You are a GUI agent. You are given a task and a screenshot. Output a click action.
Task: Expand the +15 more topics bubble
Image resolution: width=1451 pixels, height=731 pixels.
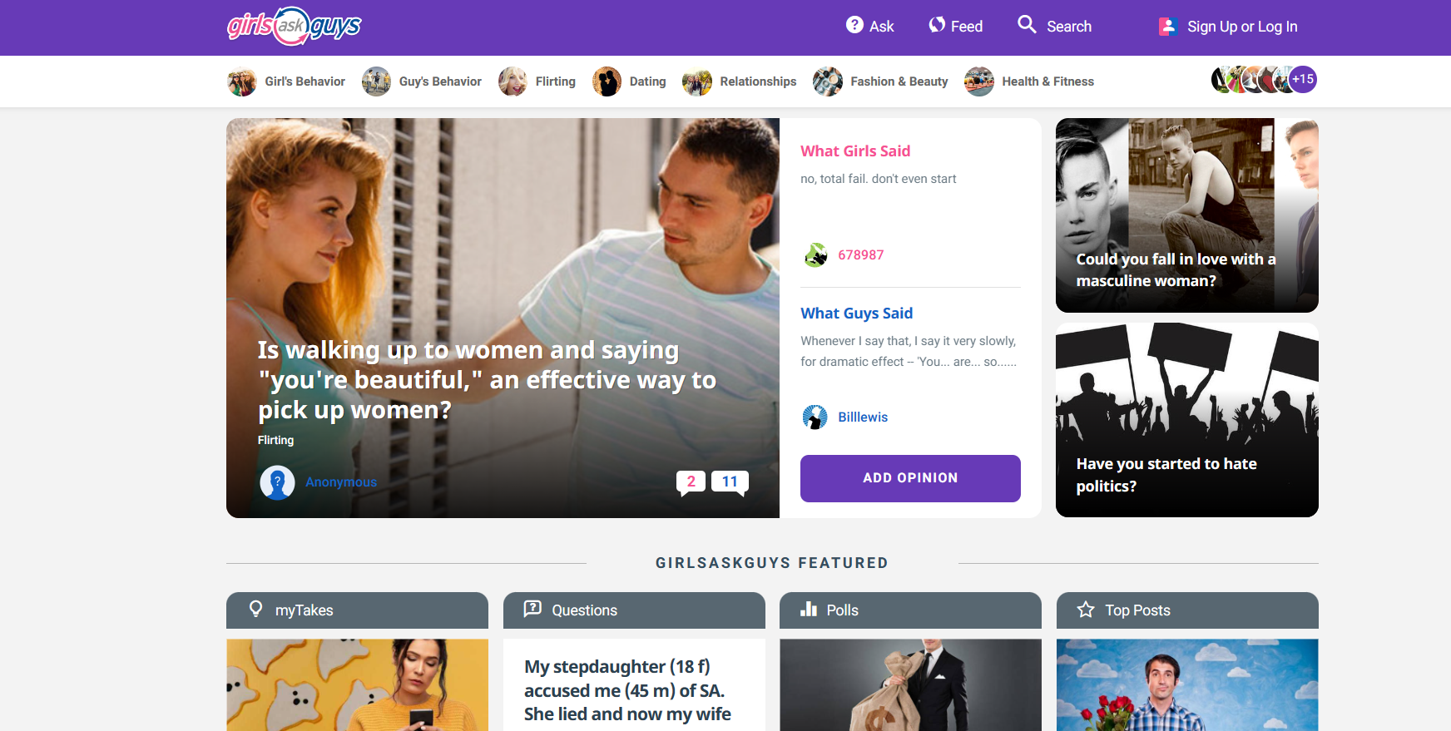(x=1303, y=80)
